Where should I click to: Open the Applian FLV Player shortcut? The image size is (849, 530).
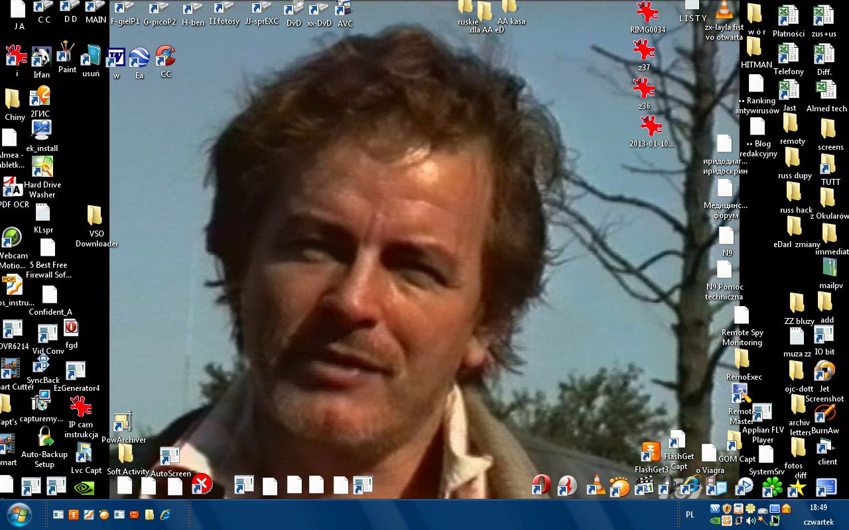pyautogui.click(x=762, y=413)
